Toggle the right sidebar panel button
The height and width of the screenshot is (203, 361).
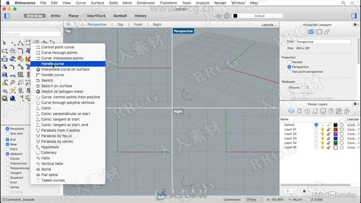point(354,16)
